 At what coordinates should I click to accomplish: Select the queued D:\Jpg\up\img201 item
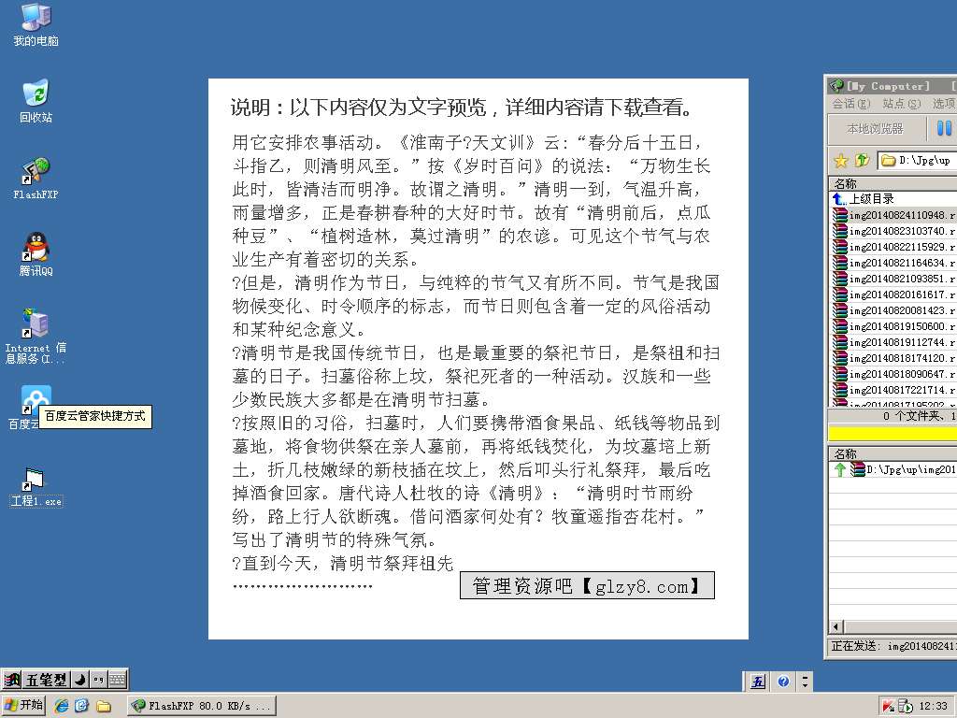pyautogui.click(x=894, y=469)
